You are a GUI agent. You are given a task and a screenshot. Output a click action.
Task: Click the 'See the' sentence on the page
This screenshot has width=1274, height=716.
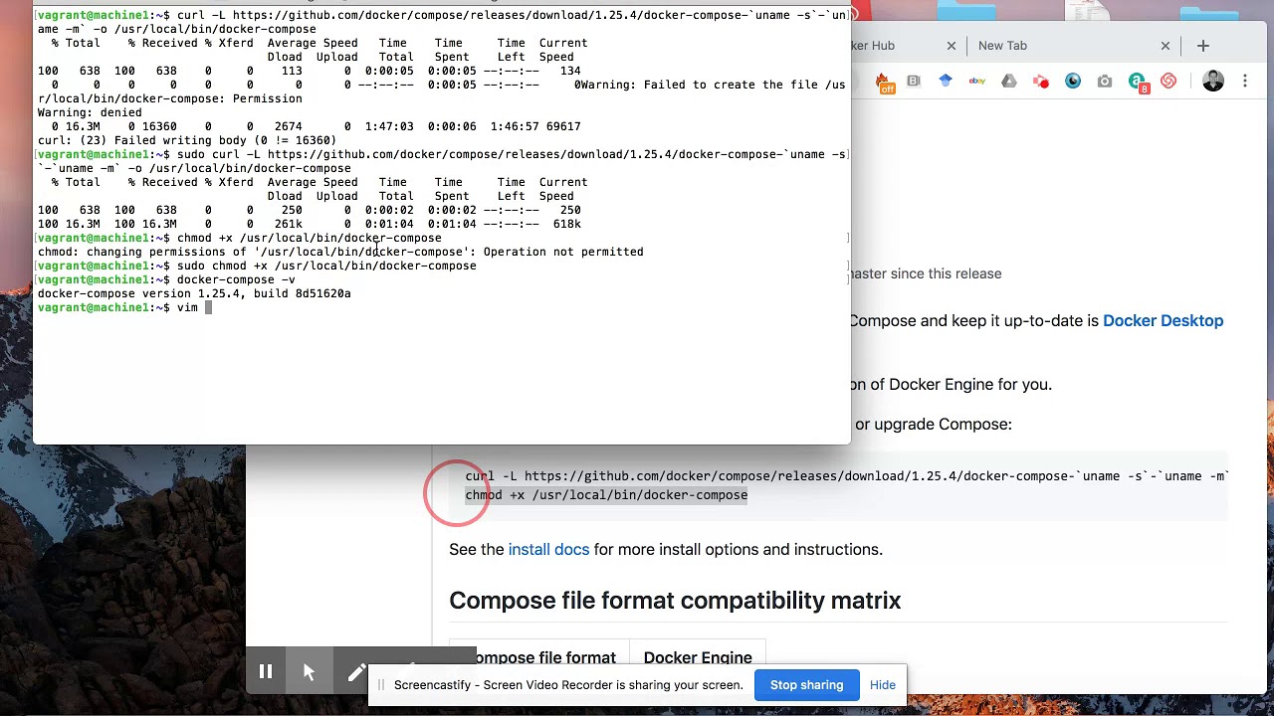pos(666,549)
